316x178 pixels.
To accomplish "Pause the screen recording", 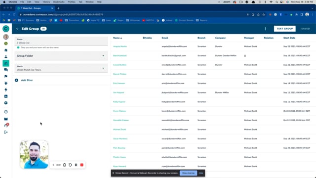I will (x=76, y=165).
